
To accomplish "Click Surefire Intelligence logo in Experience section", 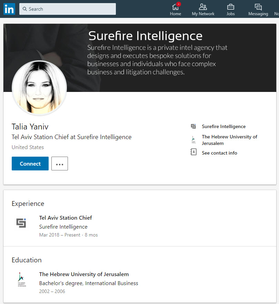I will click(21, 223).
